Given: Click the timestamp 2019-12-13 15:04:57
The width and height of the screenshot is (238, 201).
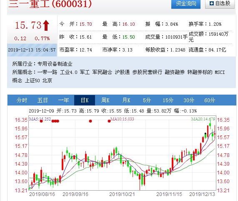Looking at the screenshot, I should point(32,50).
